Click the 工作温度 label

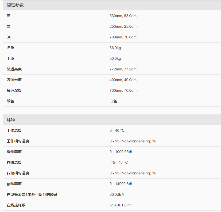14,131
